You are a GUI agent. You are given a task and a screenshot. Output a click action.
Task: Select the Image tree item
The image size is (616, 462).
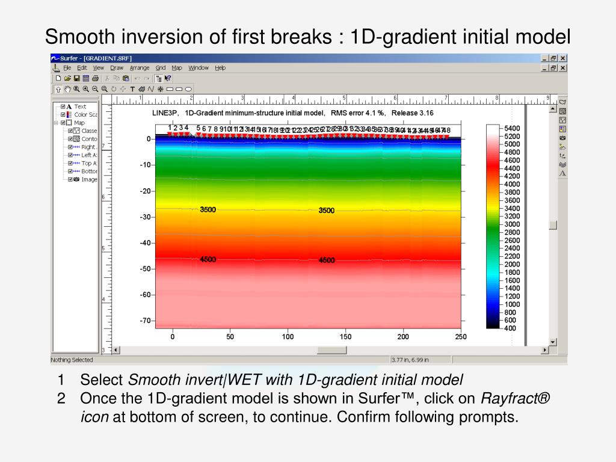click(x=89, y=179)
